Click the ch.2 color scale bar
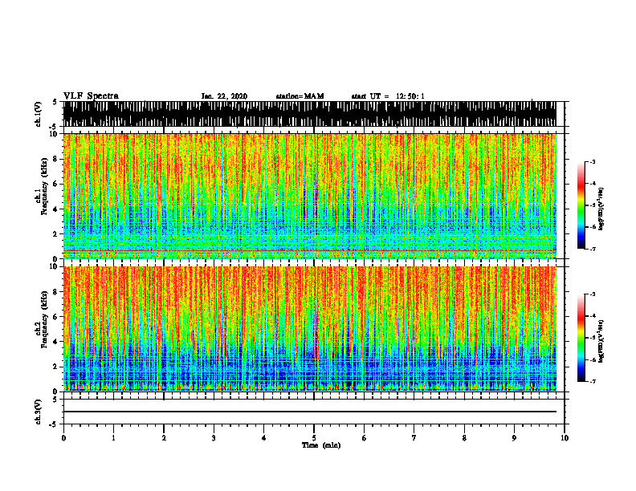The image size is (636, 491). (581, 338)
